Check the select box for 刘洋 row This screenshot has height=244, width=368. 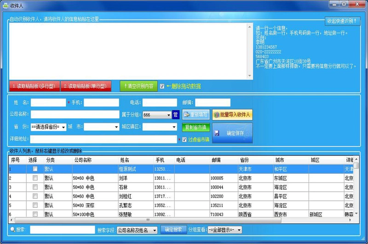35,178
